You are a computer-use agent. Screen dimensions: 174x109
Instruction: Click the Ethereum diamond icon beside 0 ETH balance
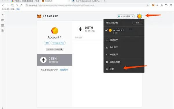pyautogui.click(x=80, y=29)
